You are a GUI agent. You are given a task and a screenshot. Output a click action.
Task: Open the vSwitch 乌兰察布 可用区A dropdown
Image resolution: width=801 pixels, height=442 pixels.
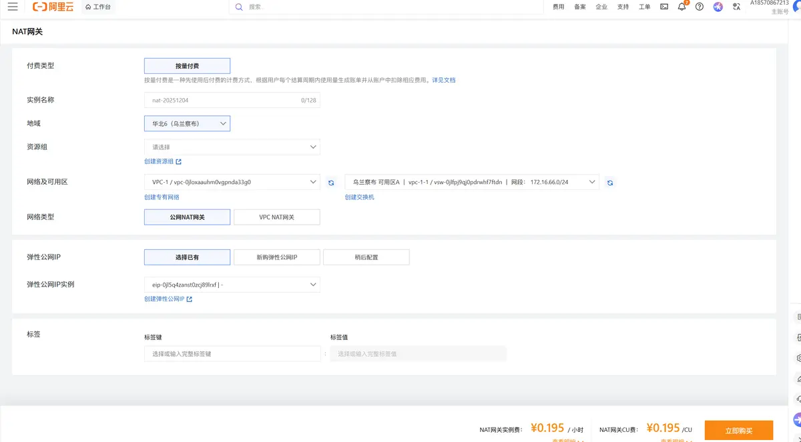click(x=472, y=182)
